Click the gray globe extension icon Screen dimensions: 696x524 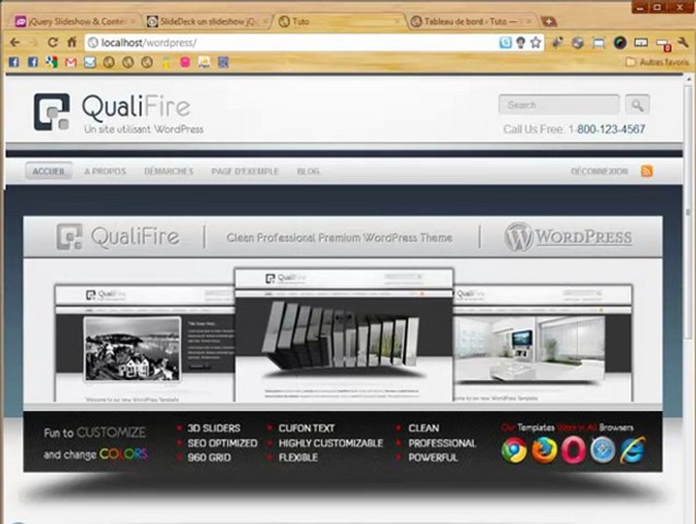[577, 42]
